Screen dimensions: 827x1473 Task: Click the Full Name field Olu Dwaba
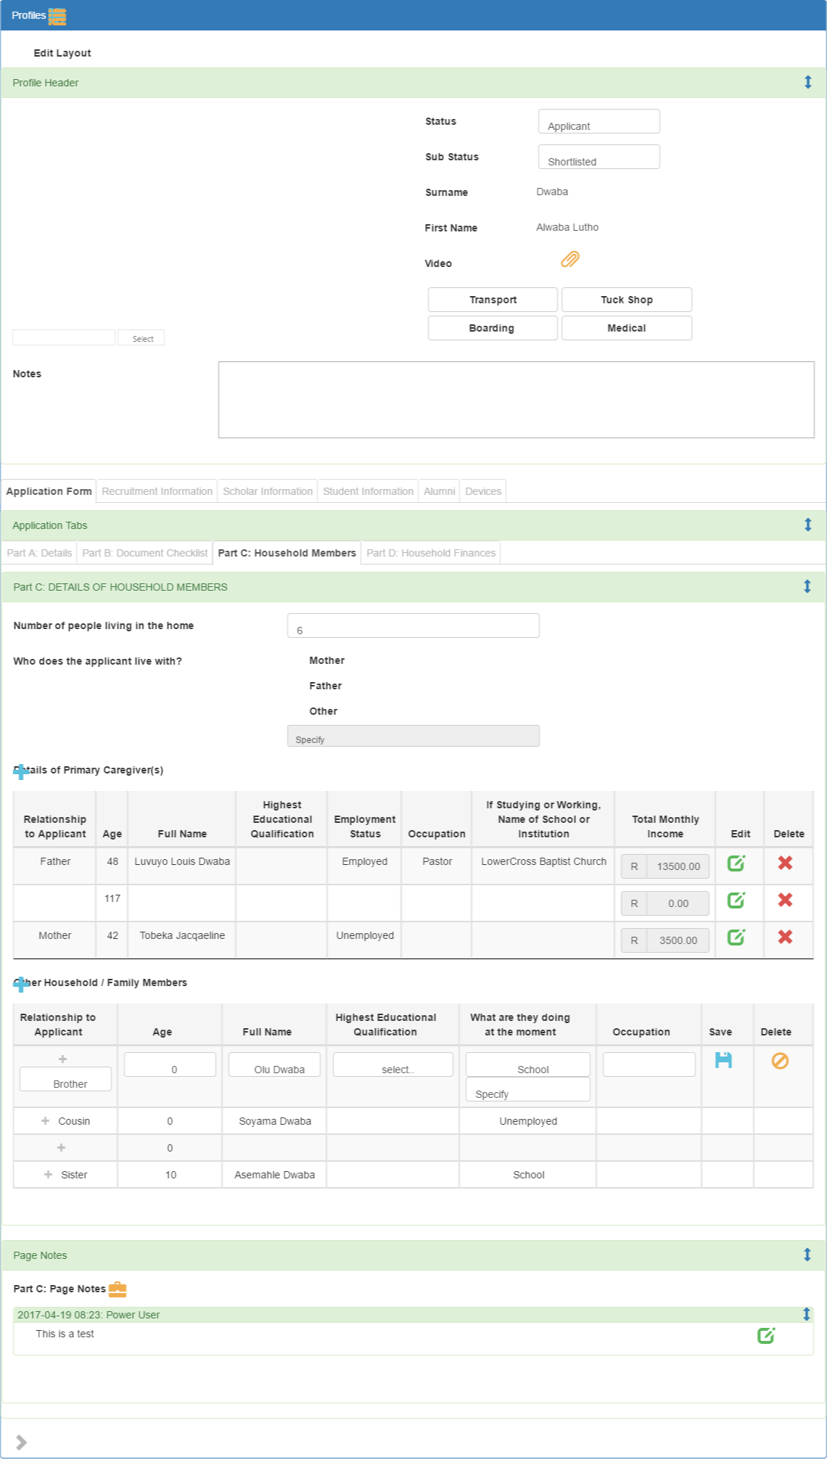(x=274, y=1064)
